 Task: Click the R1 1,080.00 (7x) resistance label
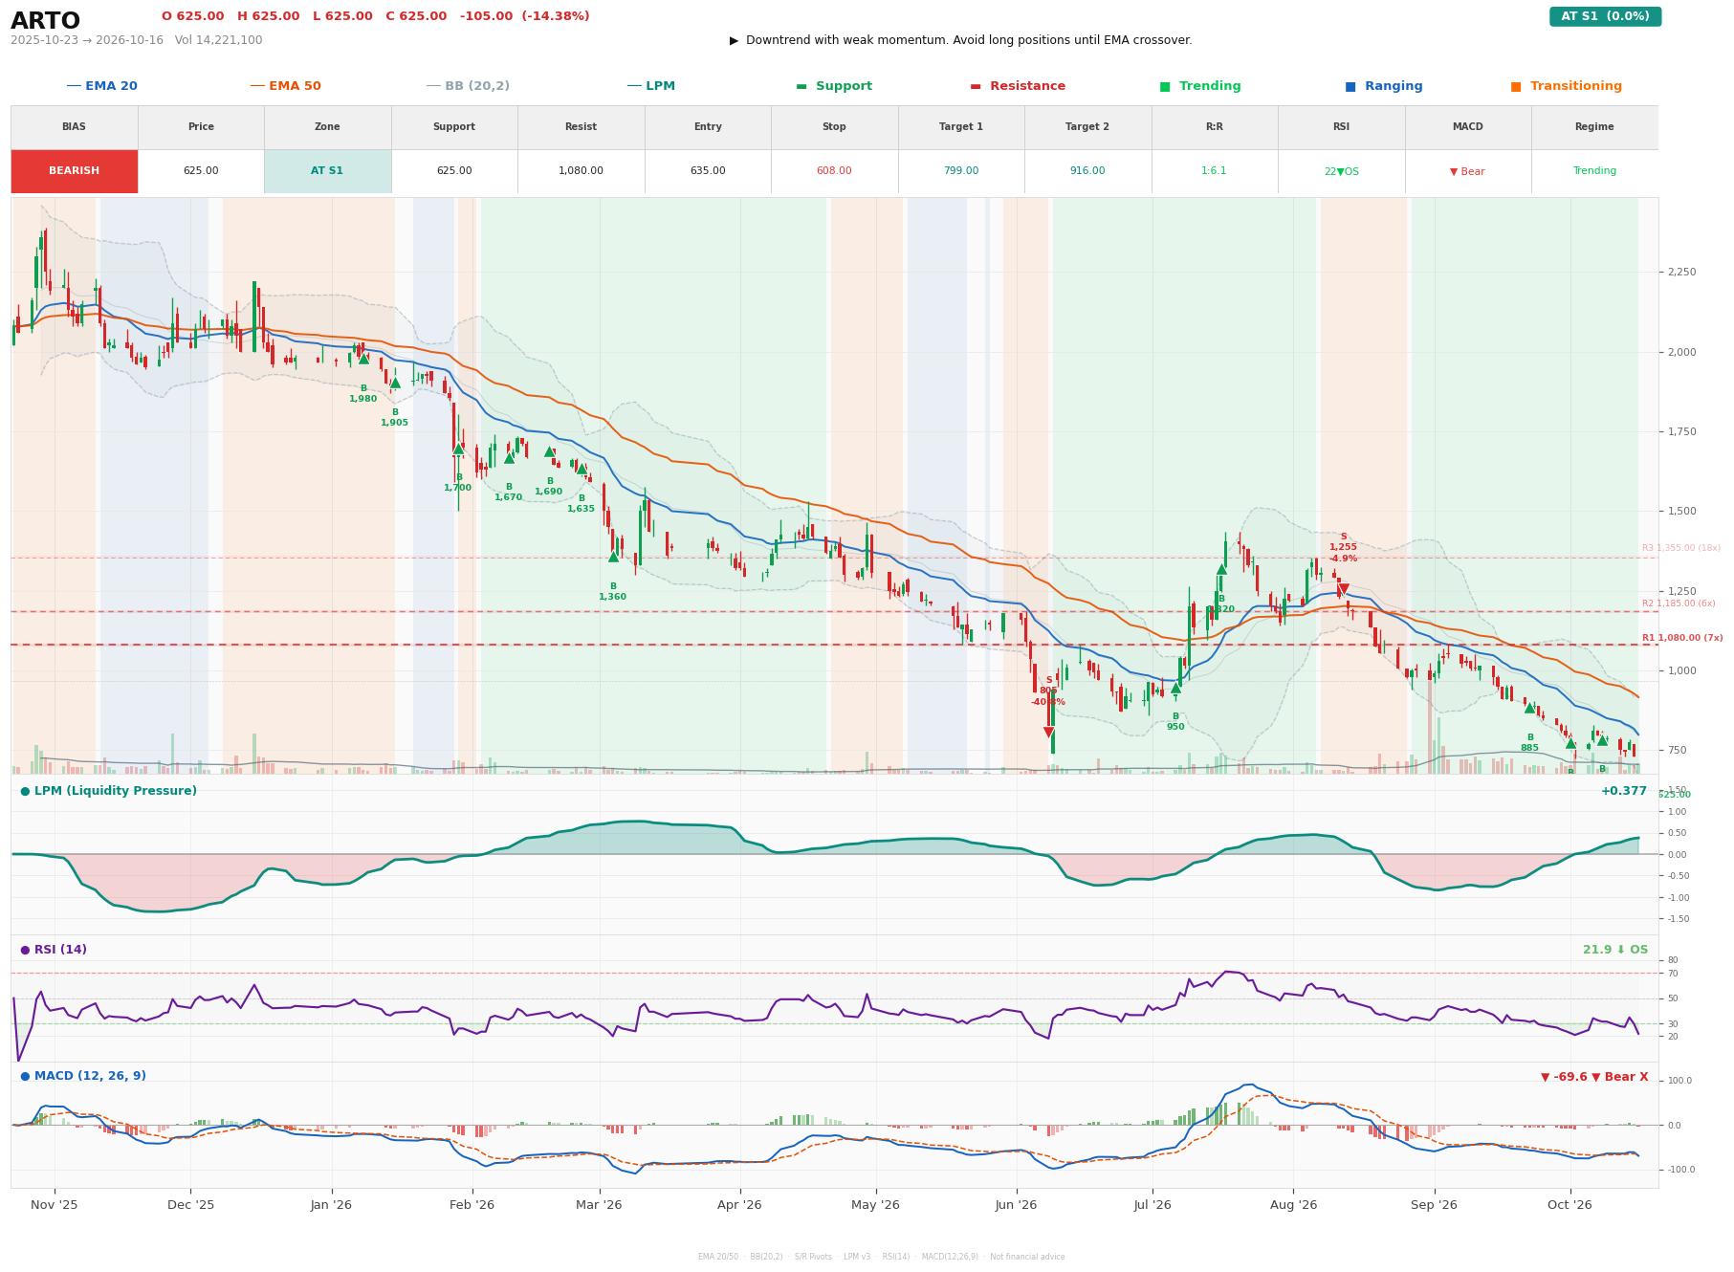pyautogui.click(x=1682, y=638)
